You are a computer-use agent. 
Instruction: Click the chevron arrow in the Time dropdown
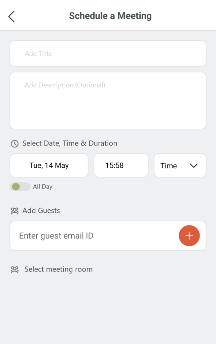[193, 166]
